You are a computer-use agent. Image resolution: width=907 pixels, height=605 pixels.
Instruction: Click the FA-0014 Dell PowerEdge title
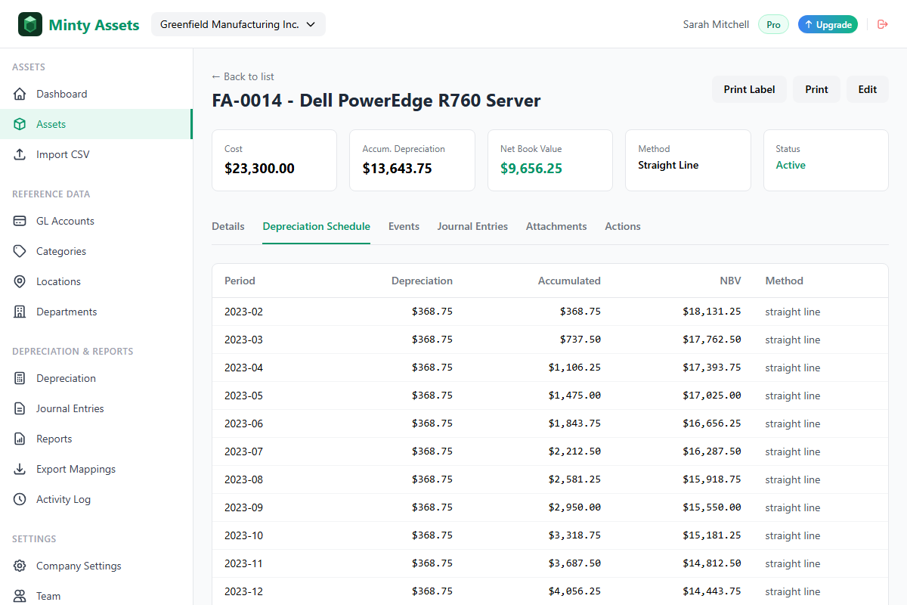[x=376, y=101]
